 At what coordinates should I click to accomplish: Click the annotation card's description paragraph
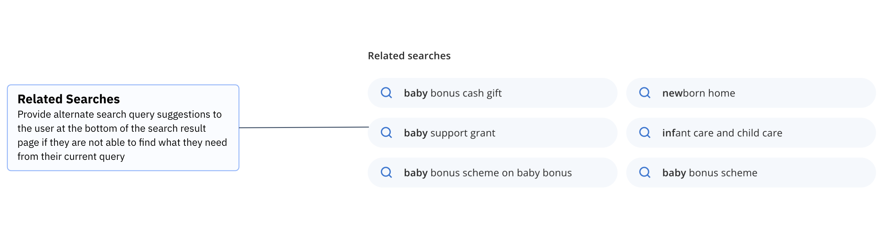coord(122,135)
